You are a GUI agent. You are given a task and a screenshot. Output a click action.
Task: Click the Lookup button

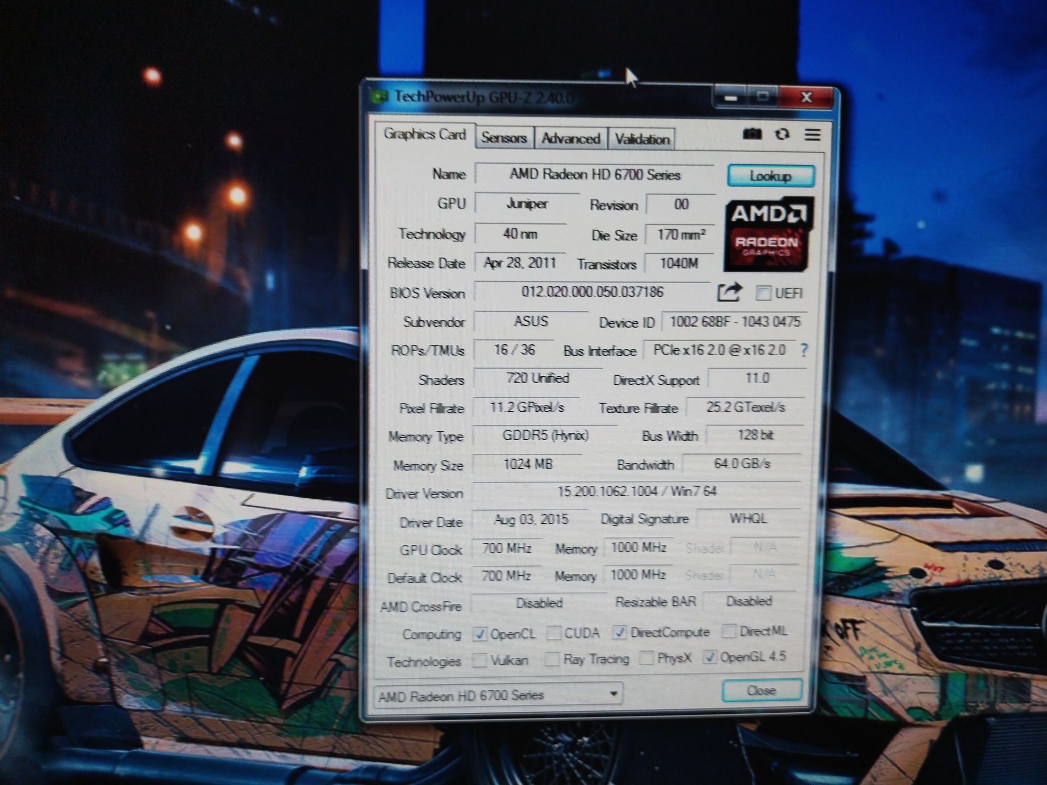coord(771,176)
